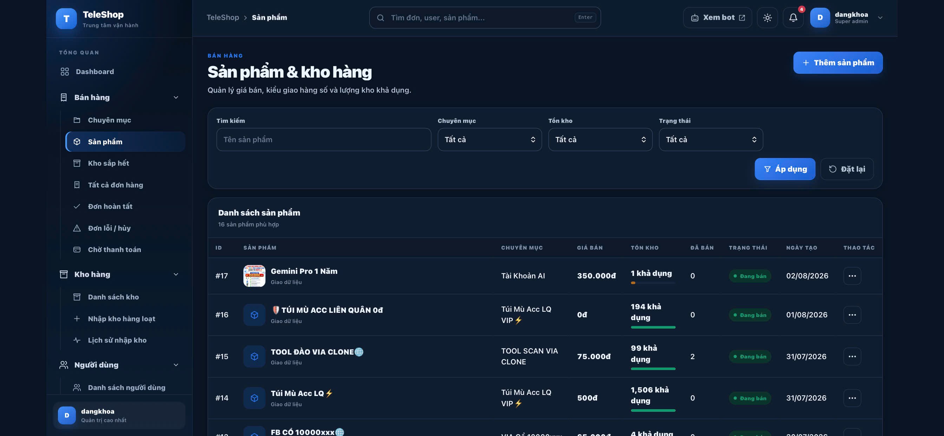944x436 pixels.
Task: Open Xem bot external link
Action: click(717, 18)
